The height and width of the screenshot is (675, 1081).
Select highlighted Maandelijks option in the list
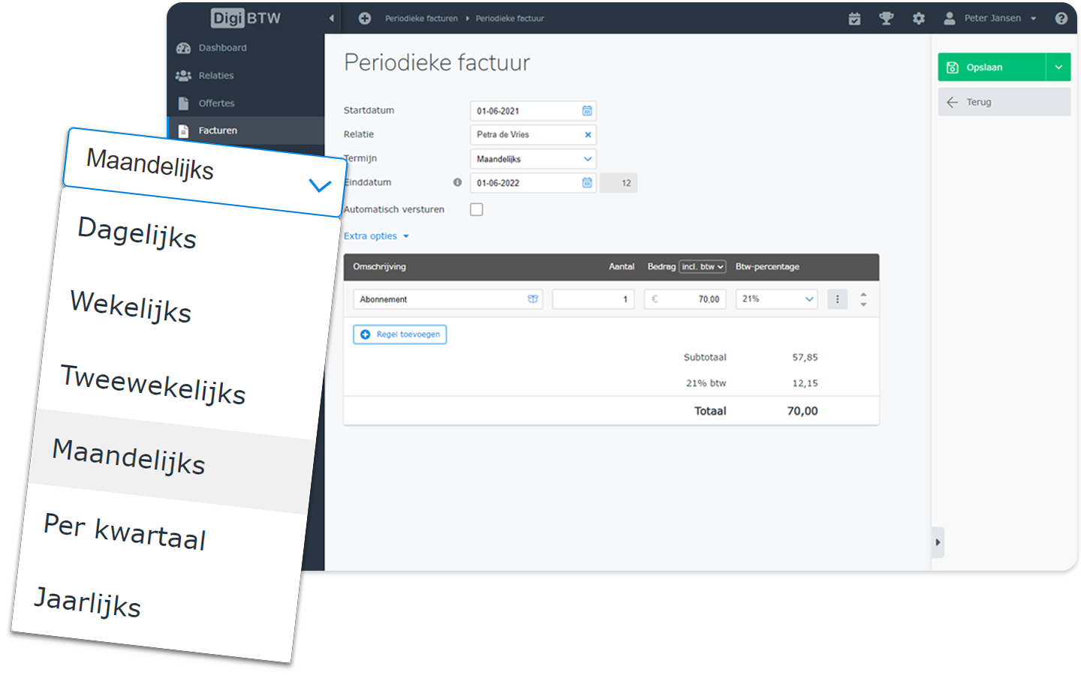pyautogui.click(x=173, y=461)
